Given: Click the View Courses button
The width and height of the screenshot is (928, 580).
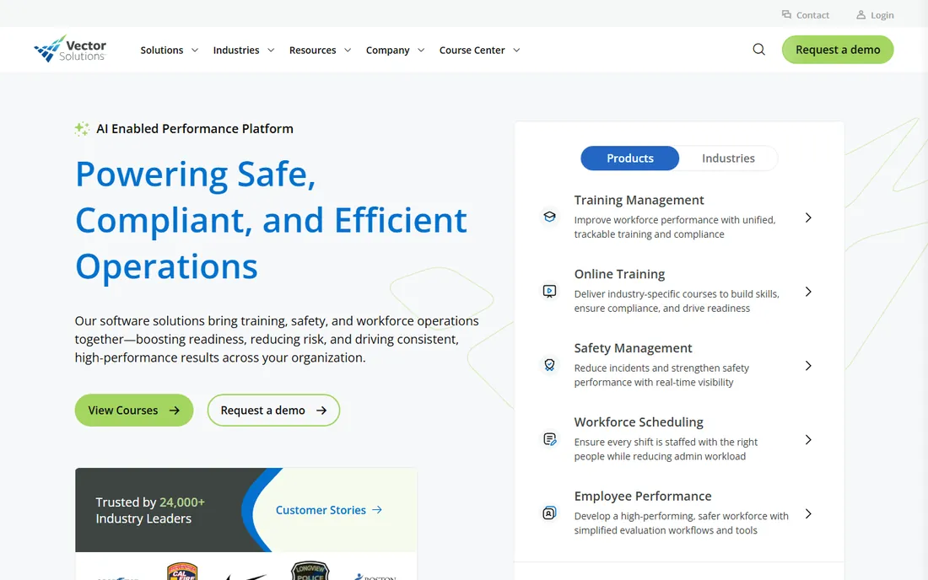Looking at the screenshot, I should coord(134,411).
